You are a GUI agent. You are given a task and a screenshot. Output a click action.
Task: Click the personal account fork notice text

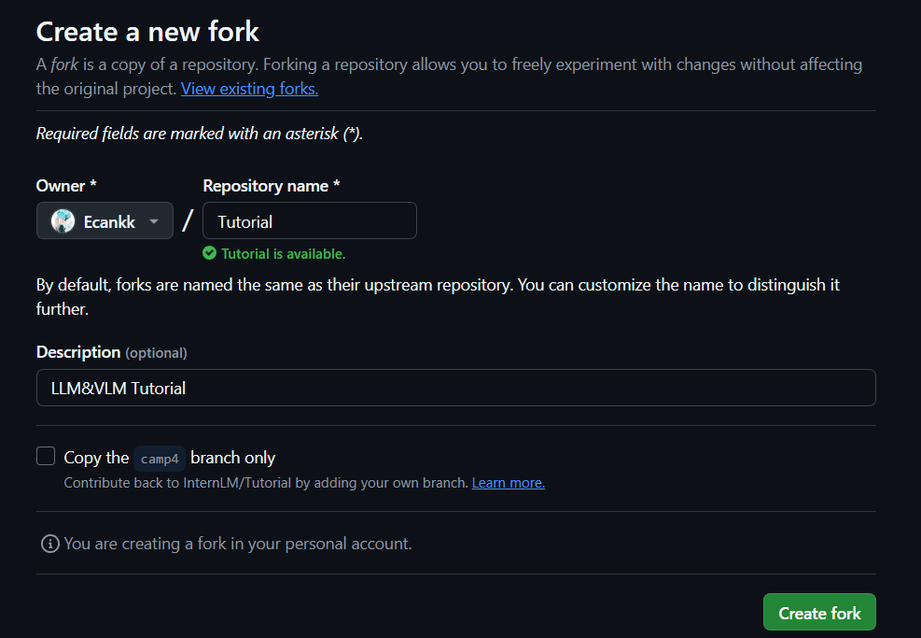(238, 544)
